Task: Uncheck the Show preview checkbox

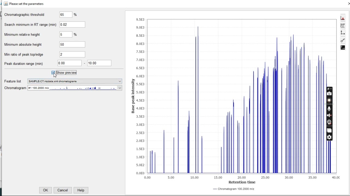Action: [x=53, y=73]
